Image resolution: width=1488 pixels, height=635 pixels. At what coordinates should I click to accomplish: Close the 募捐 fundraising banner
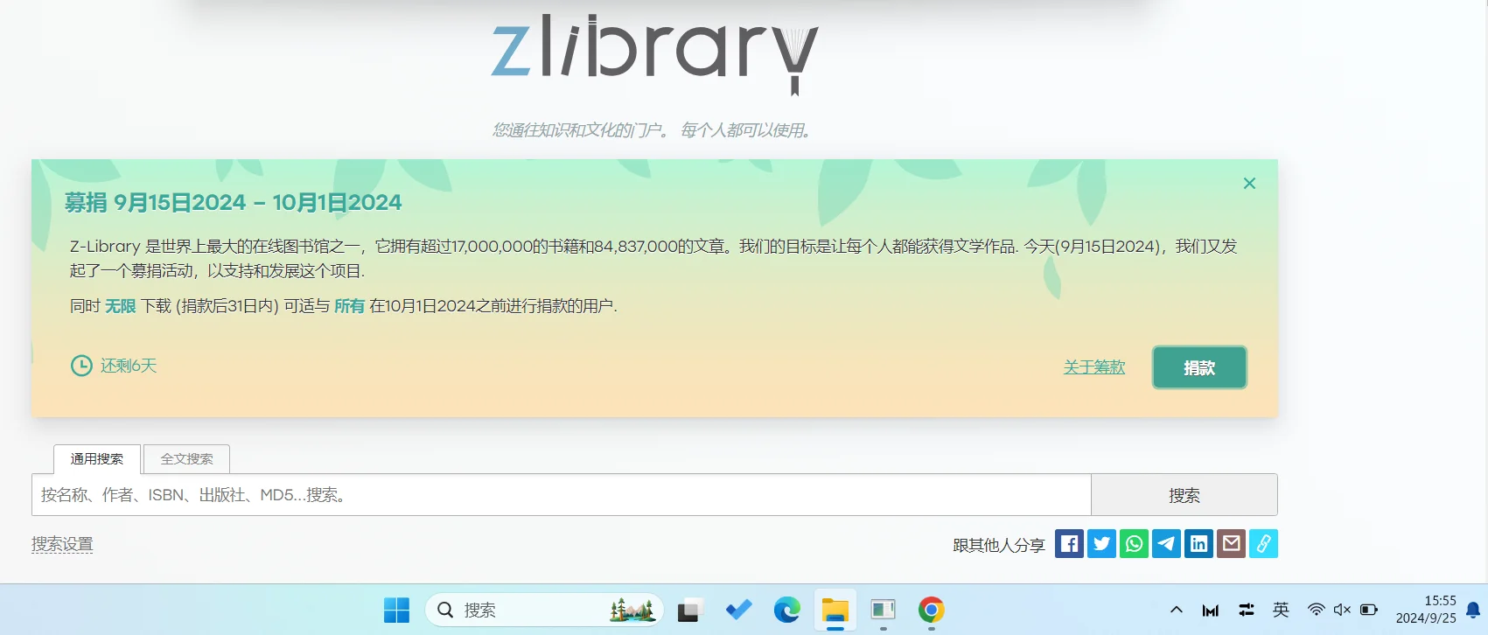tap(1249, 183)
